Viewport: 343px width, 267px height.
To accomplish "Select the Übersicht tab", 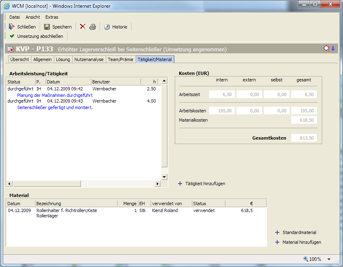I will click(19, 59).
